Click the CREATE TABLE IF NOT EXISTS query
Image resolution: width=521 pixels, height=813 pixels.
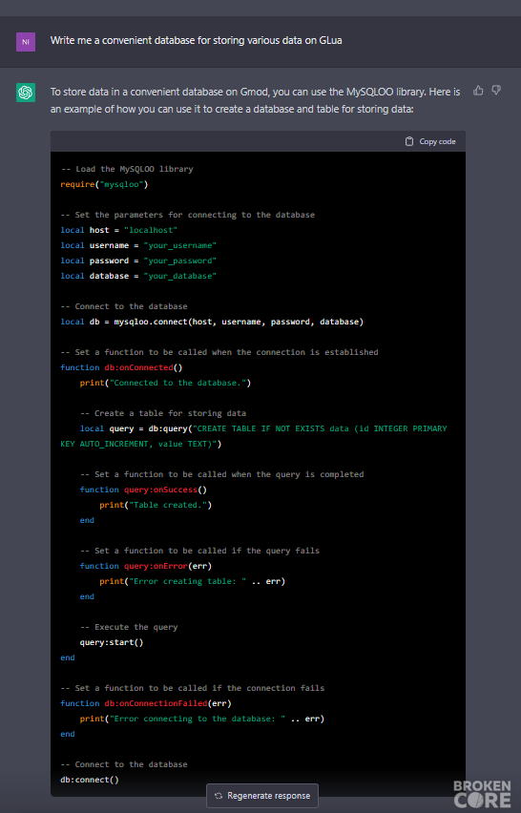[x=254, y=436]
